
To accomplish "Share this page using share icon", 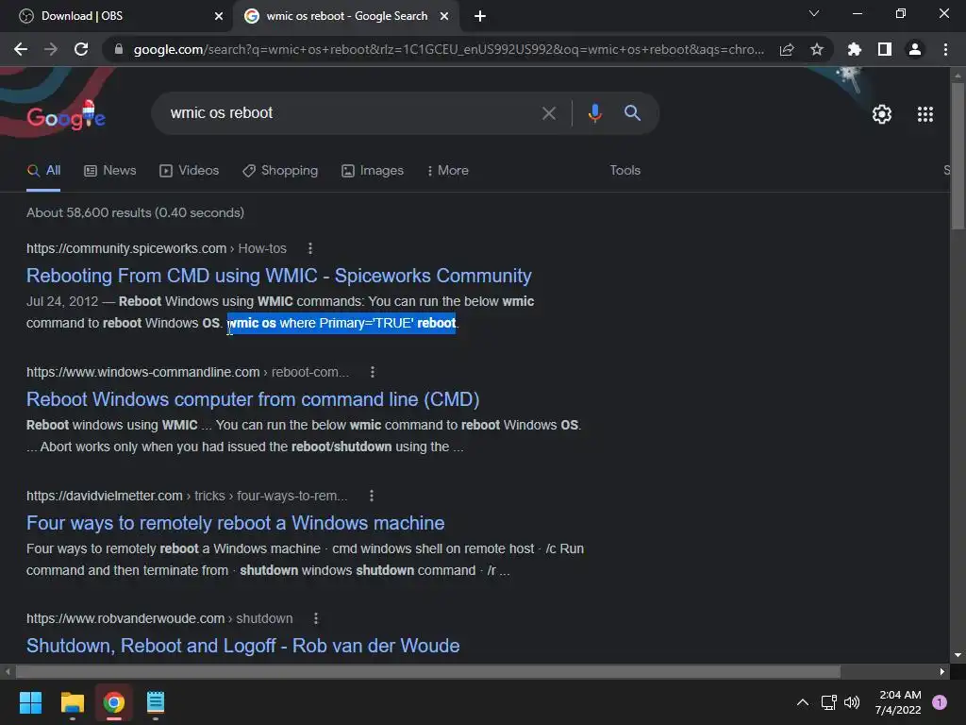I will coord(787,49).
